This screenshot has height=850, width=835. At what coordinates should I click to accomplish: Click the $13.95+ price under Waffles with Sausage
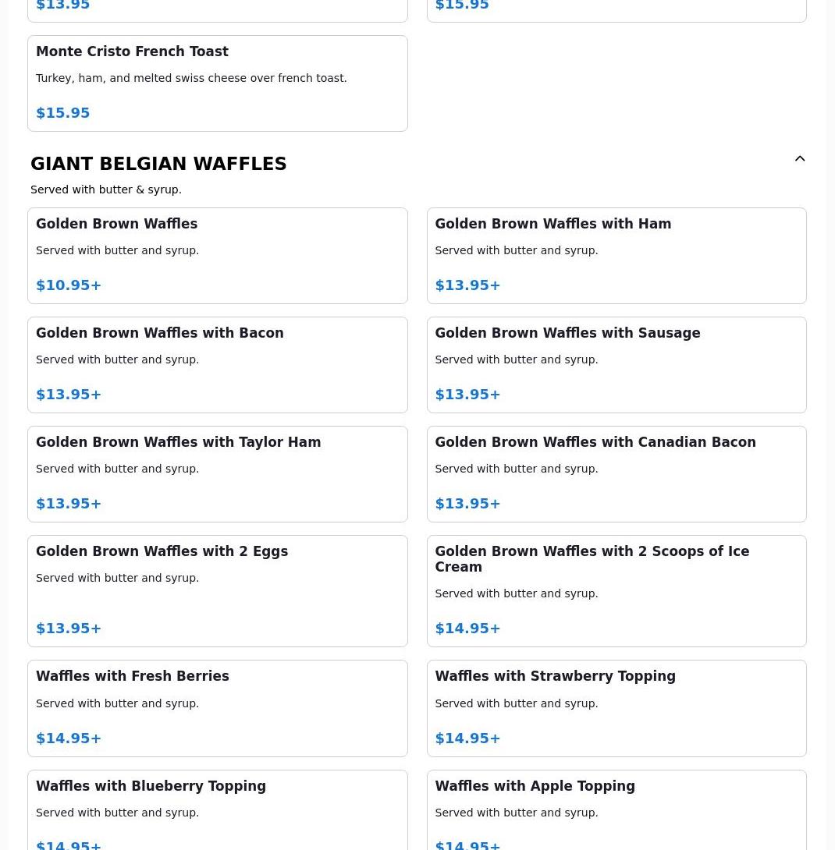(x=467, y=394)
